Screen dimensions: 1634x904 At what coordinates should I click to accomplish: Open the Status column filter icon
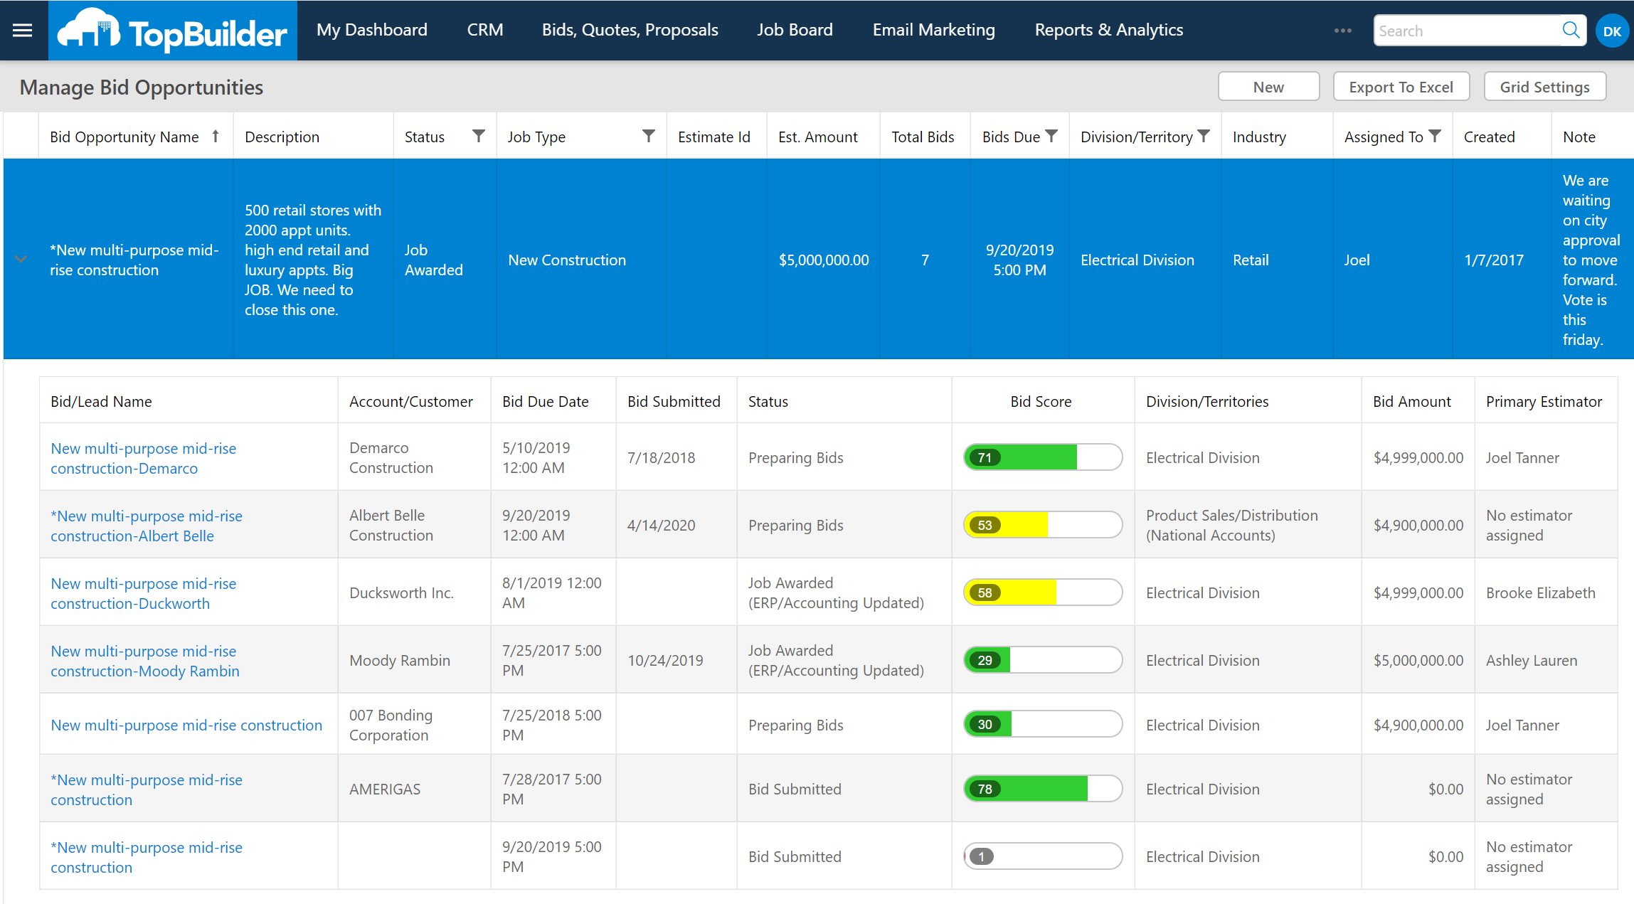tap(479, 136)
